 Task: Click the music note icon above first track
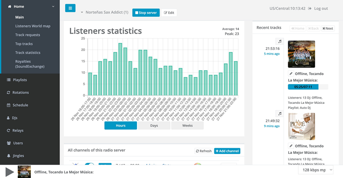pos(280,41)
